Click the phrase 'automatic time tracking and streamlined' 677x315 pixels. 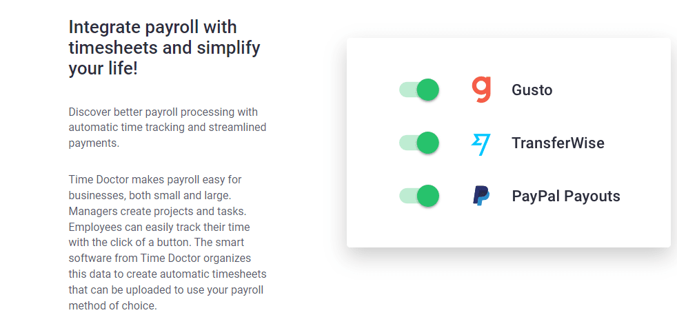(x=168, y=128)
